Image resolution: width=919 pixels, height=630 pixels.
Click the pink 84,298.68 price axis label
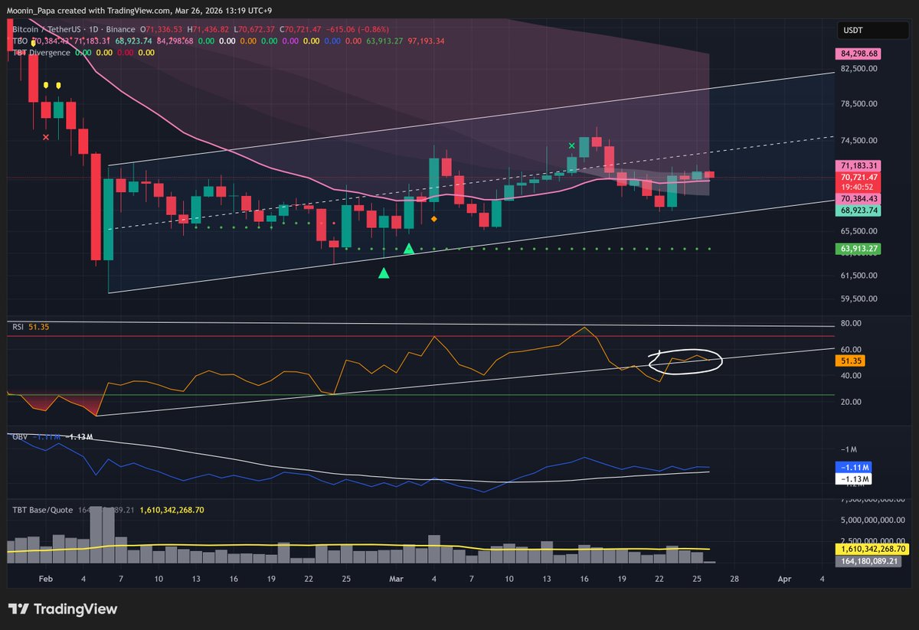tap(858, 54)
